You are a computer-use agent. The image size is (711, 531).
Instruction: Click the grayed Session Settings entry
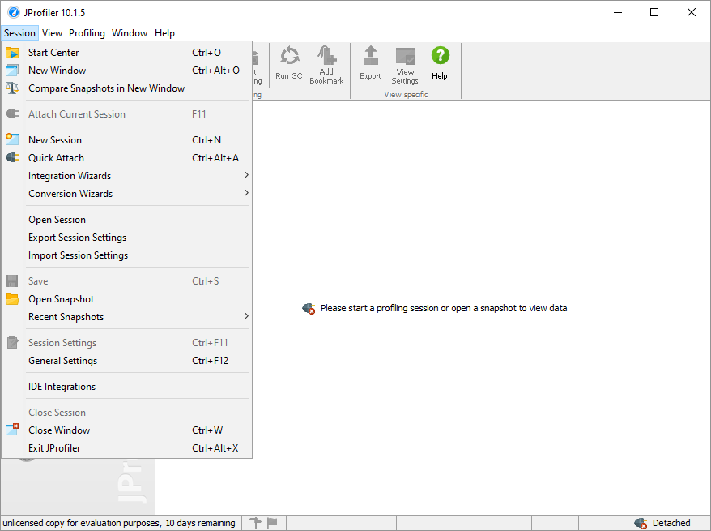click(x=126, y=343)
